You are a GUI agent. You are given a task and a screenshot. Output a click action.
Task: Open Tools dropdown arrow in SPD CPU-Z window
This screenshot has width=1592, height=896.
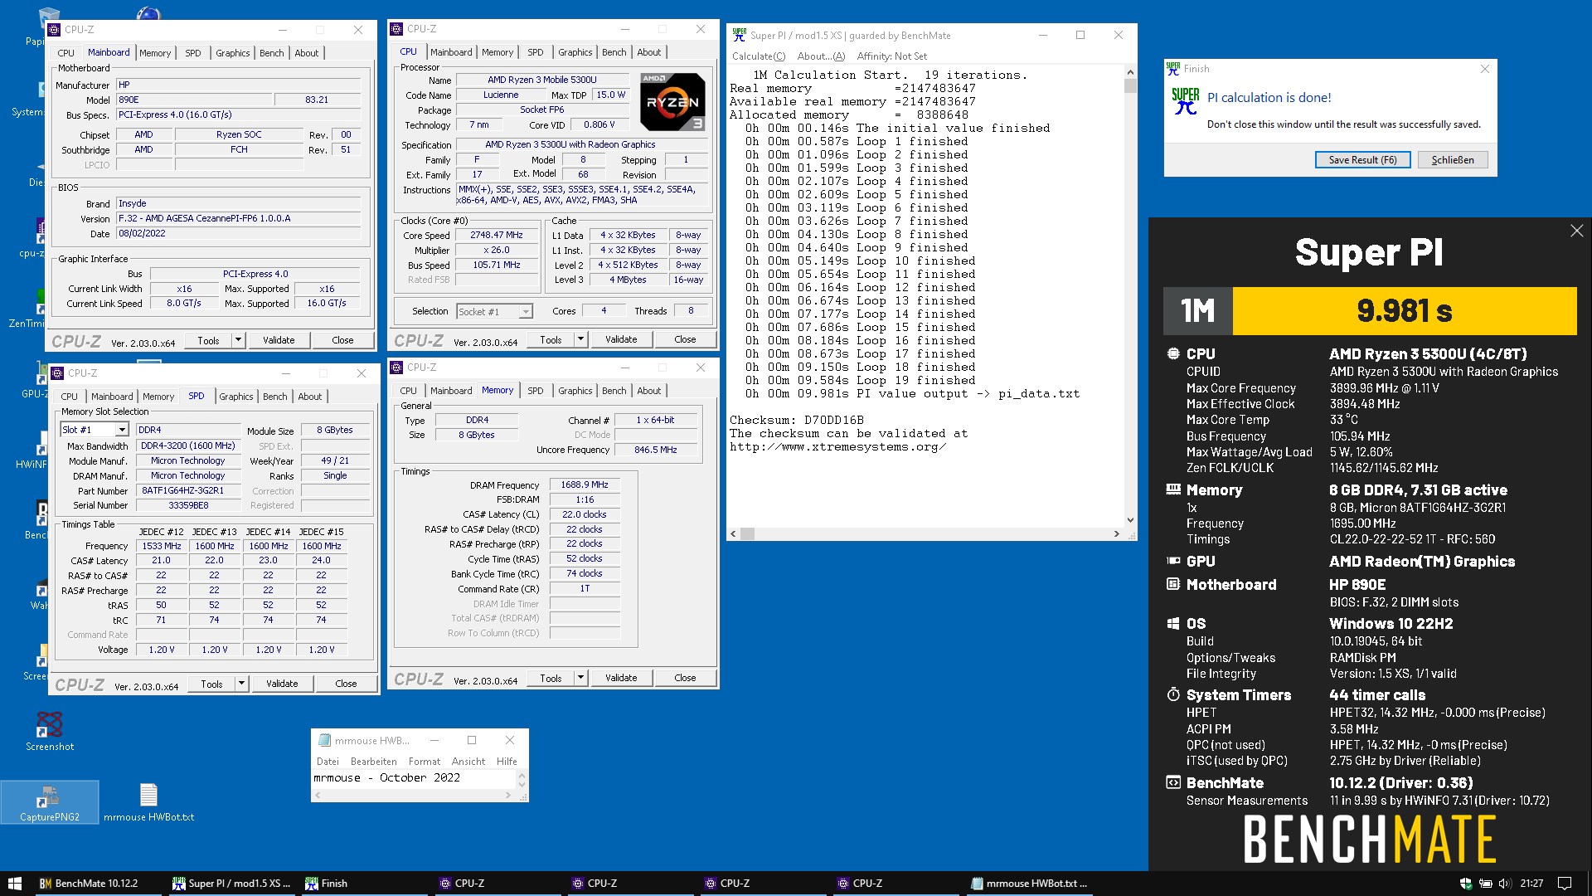tap(242, 684)
